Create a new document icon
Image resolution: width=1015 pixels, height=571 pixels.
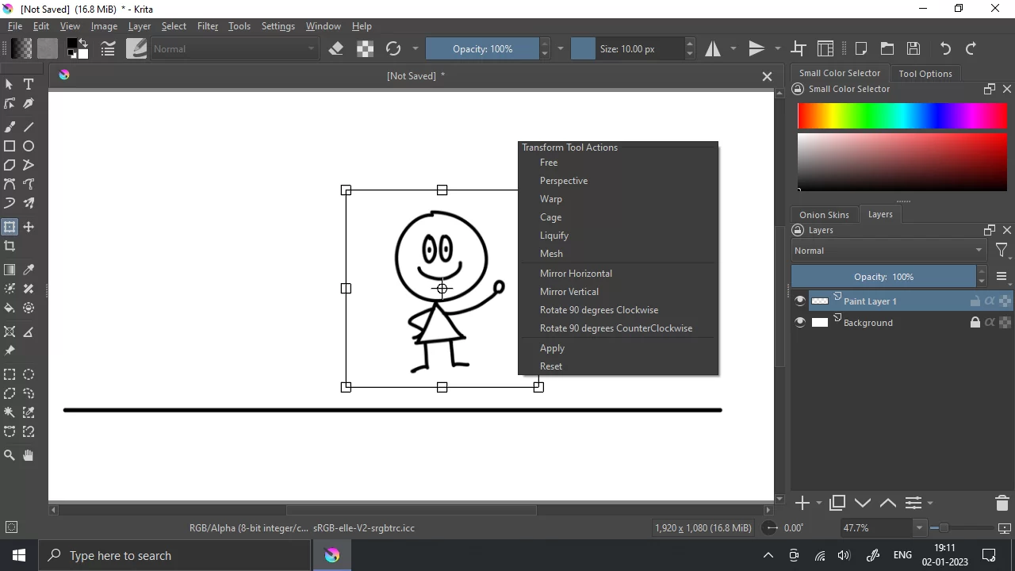point(861,48)
